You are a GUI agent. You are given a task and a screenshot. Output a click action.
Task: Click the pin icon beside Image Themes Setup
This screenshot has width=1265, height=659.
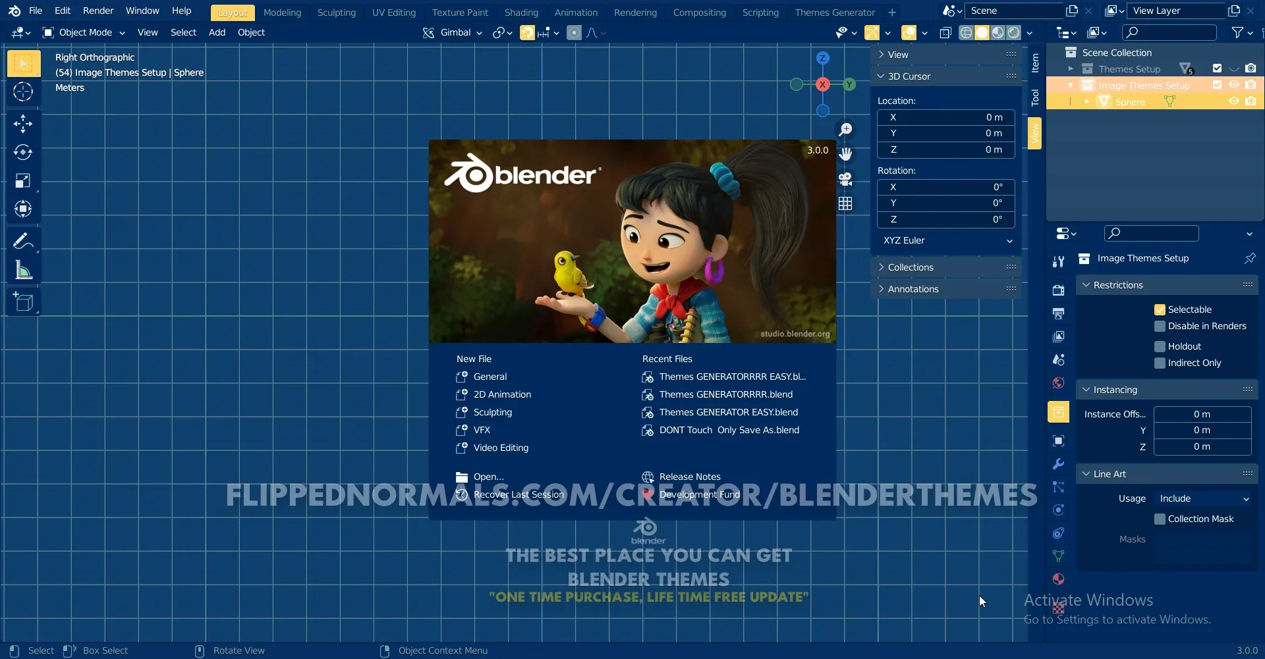[1250, 258]
